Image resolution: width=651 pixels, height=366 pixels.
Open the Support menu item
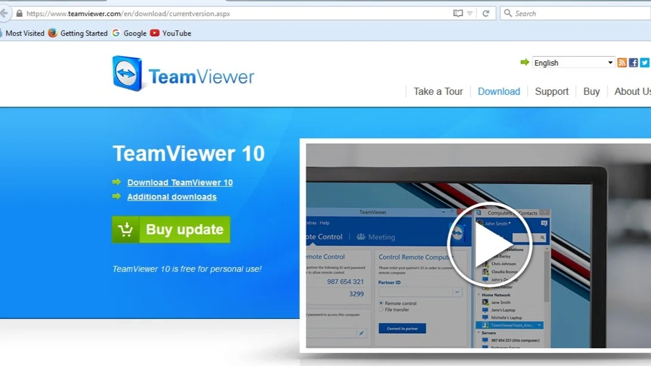(x=551, y=91)
